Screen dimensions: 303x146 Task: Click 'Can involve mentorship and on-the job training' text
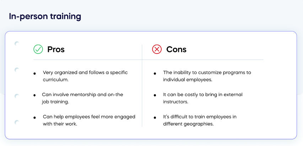pos(82,98)
